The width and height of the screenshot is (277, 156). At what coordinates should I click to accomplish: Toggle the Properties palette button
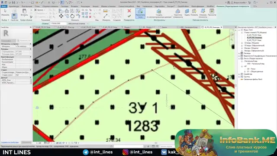(x=14, y=16)
